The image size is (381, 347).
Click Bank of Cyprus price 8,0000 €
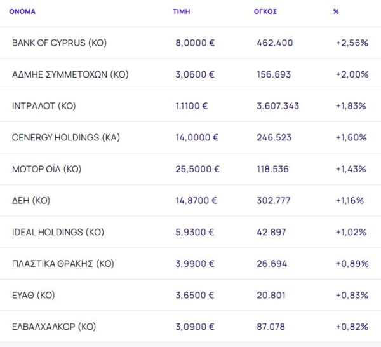point(195,43)
